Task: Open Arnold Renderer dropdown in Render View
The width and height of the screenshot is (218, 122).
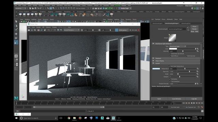Action: pos(72,30)
